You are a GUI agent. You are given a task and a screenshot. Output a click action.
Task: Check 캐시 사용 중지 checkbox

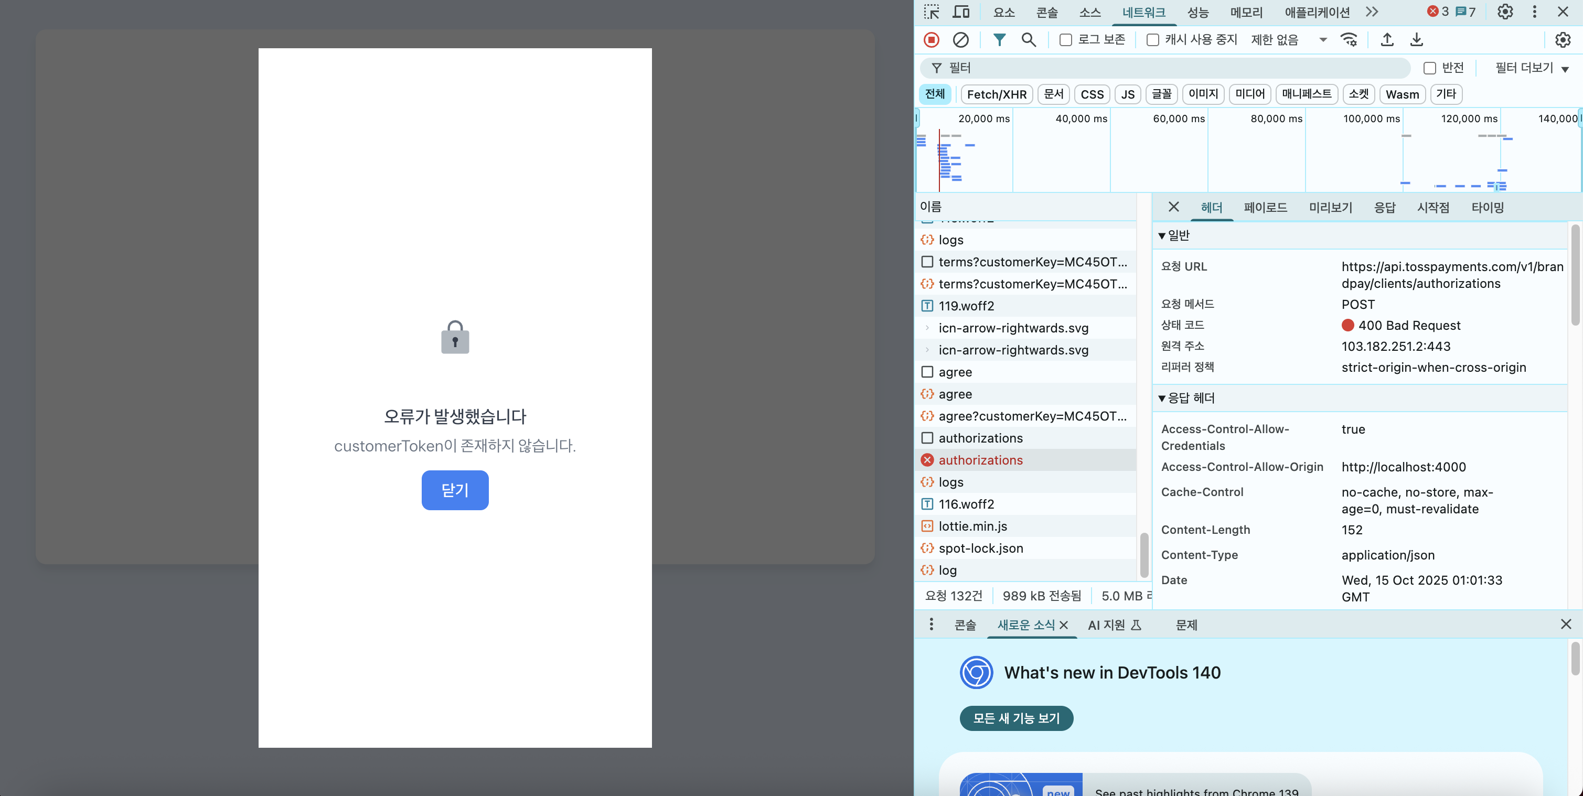1153,40
